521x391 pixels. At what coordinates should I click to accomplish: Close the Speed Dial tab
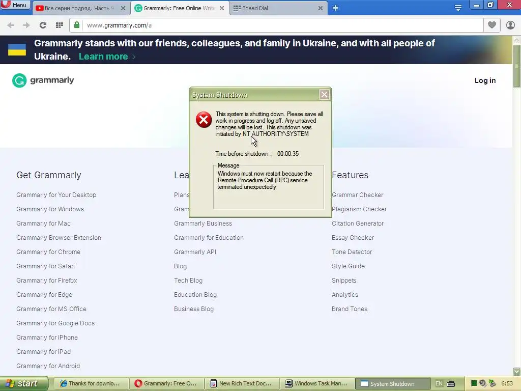coord(321,8)
